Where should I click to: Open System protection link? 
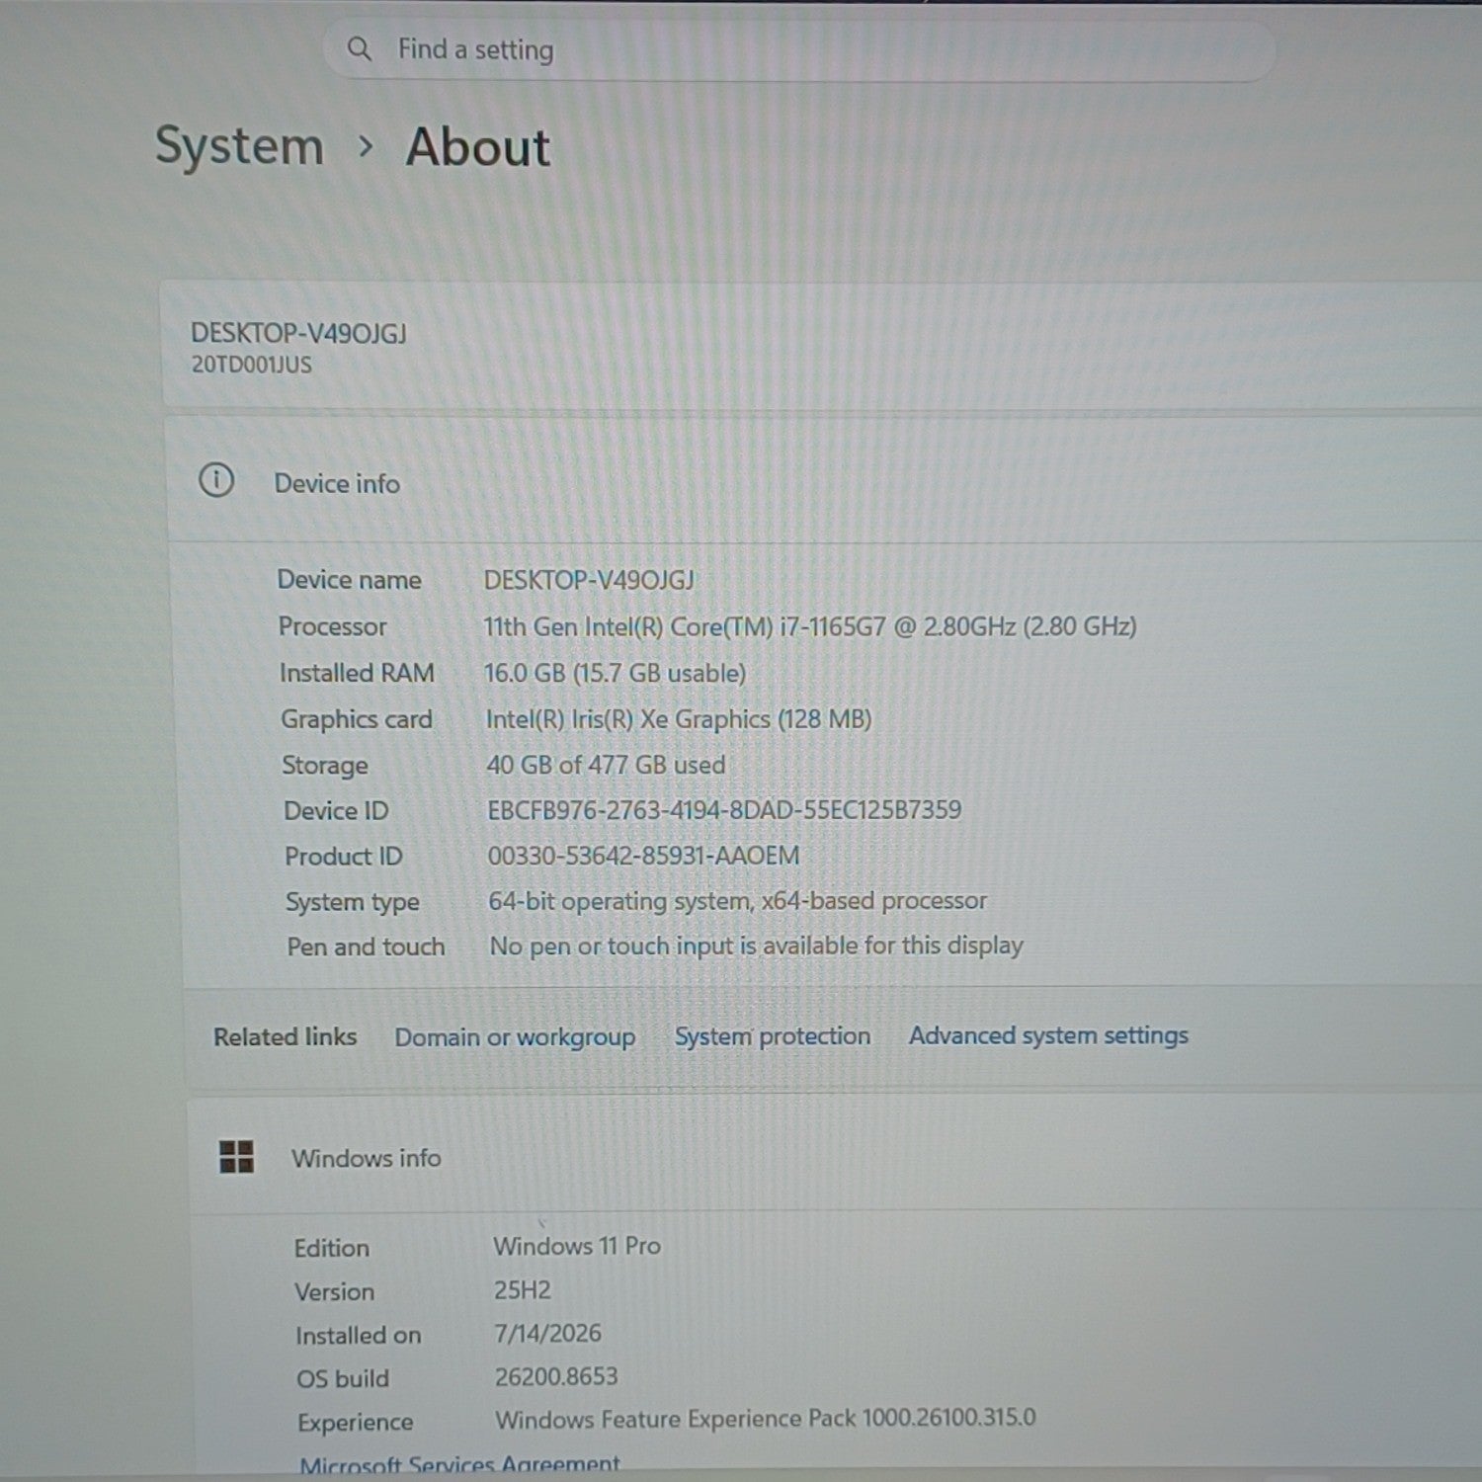click(773, 1036)
